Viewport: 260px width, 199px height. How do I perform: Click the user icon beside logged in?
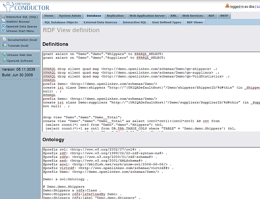[227, 6]
